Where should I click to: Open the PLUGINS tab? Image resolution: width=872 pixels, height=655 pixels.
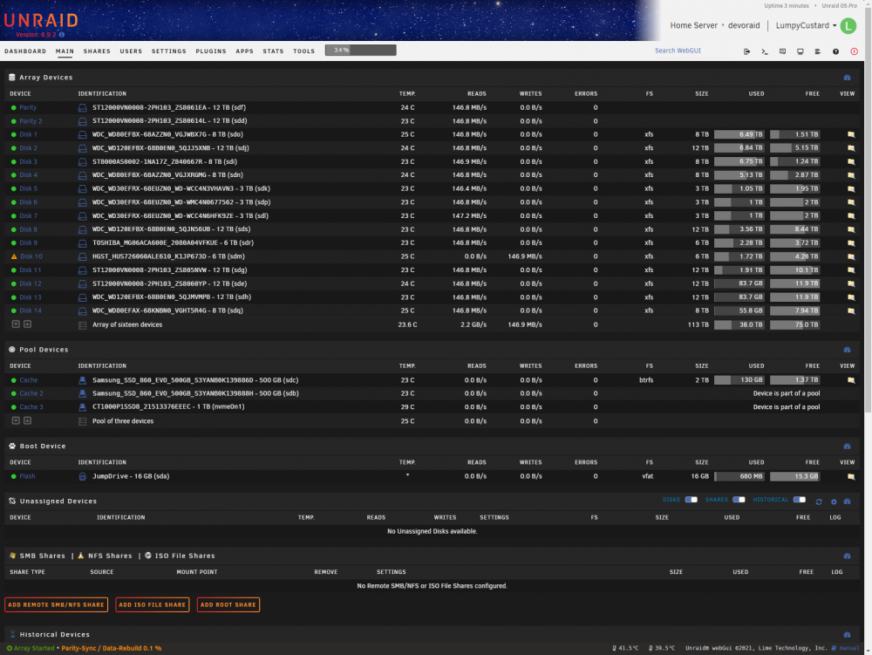coord(211,51)
